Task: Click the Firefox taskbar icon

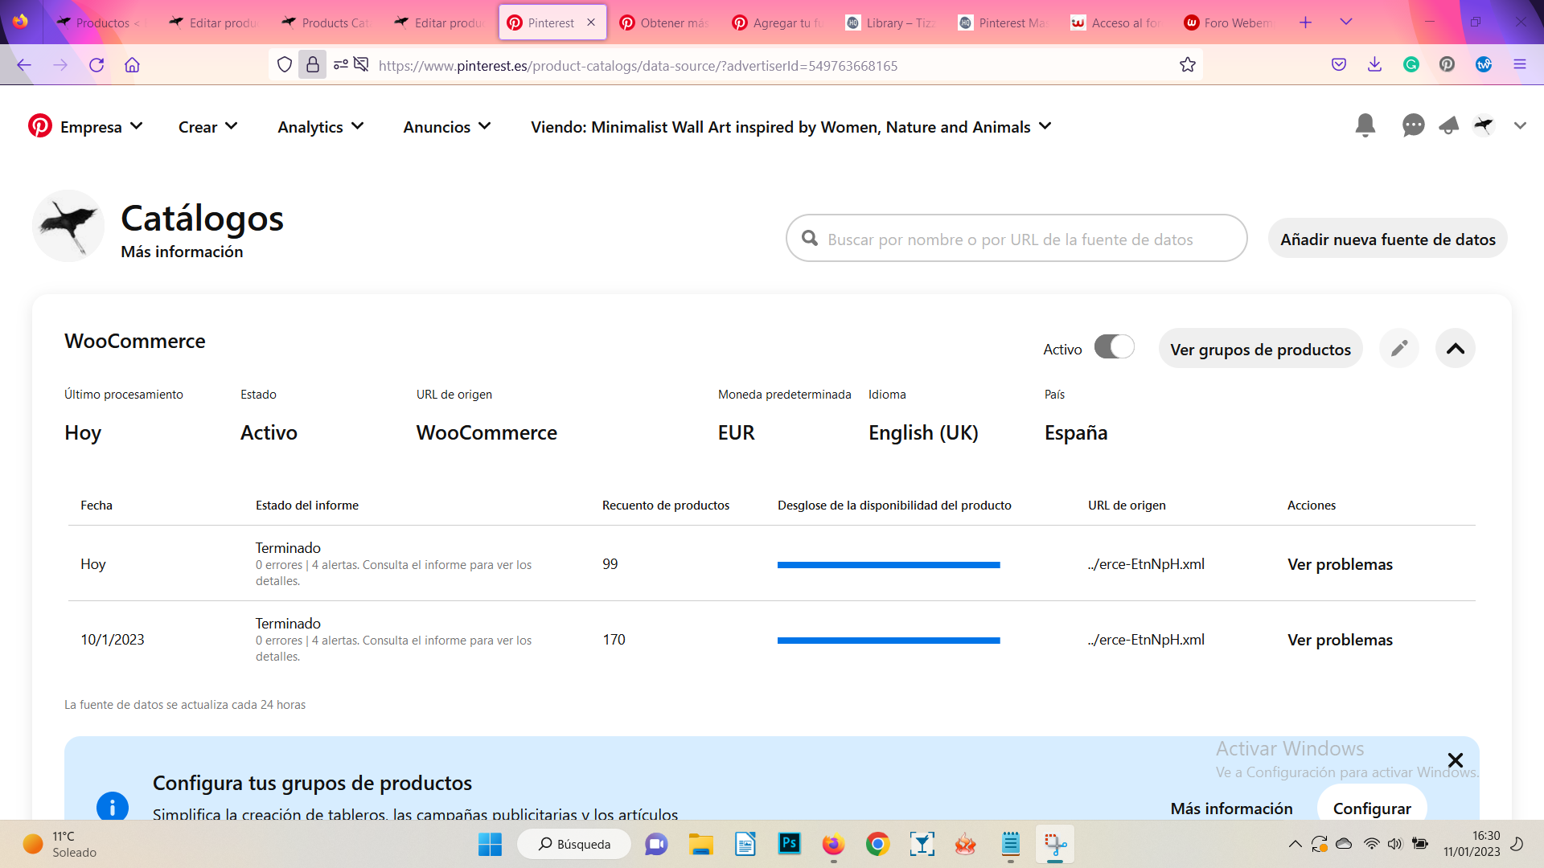Action: pyautogui.click(x=833, y=844)
